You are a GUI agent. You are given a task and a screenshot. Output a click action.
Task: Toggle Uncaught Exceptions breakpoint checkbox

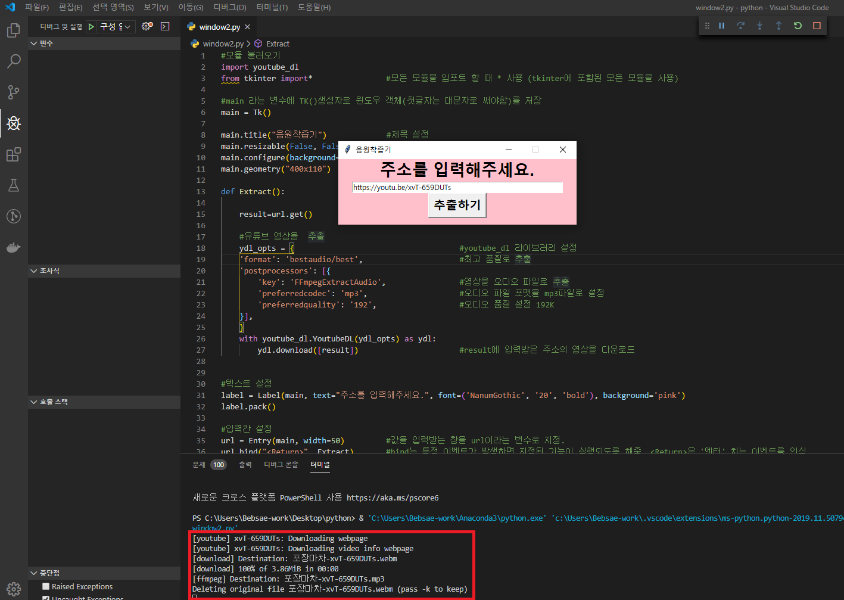click(46, 598)
